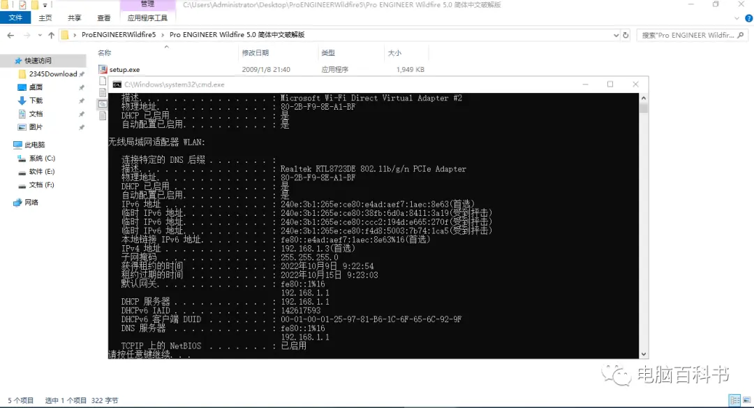Expand the ribbon using the chevron

[737, 18]
